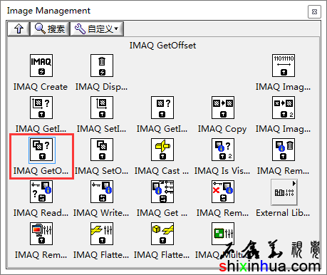
Task: Select the IMAQ Dispose trash-can VI
Action: pos(102,66)
